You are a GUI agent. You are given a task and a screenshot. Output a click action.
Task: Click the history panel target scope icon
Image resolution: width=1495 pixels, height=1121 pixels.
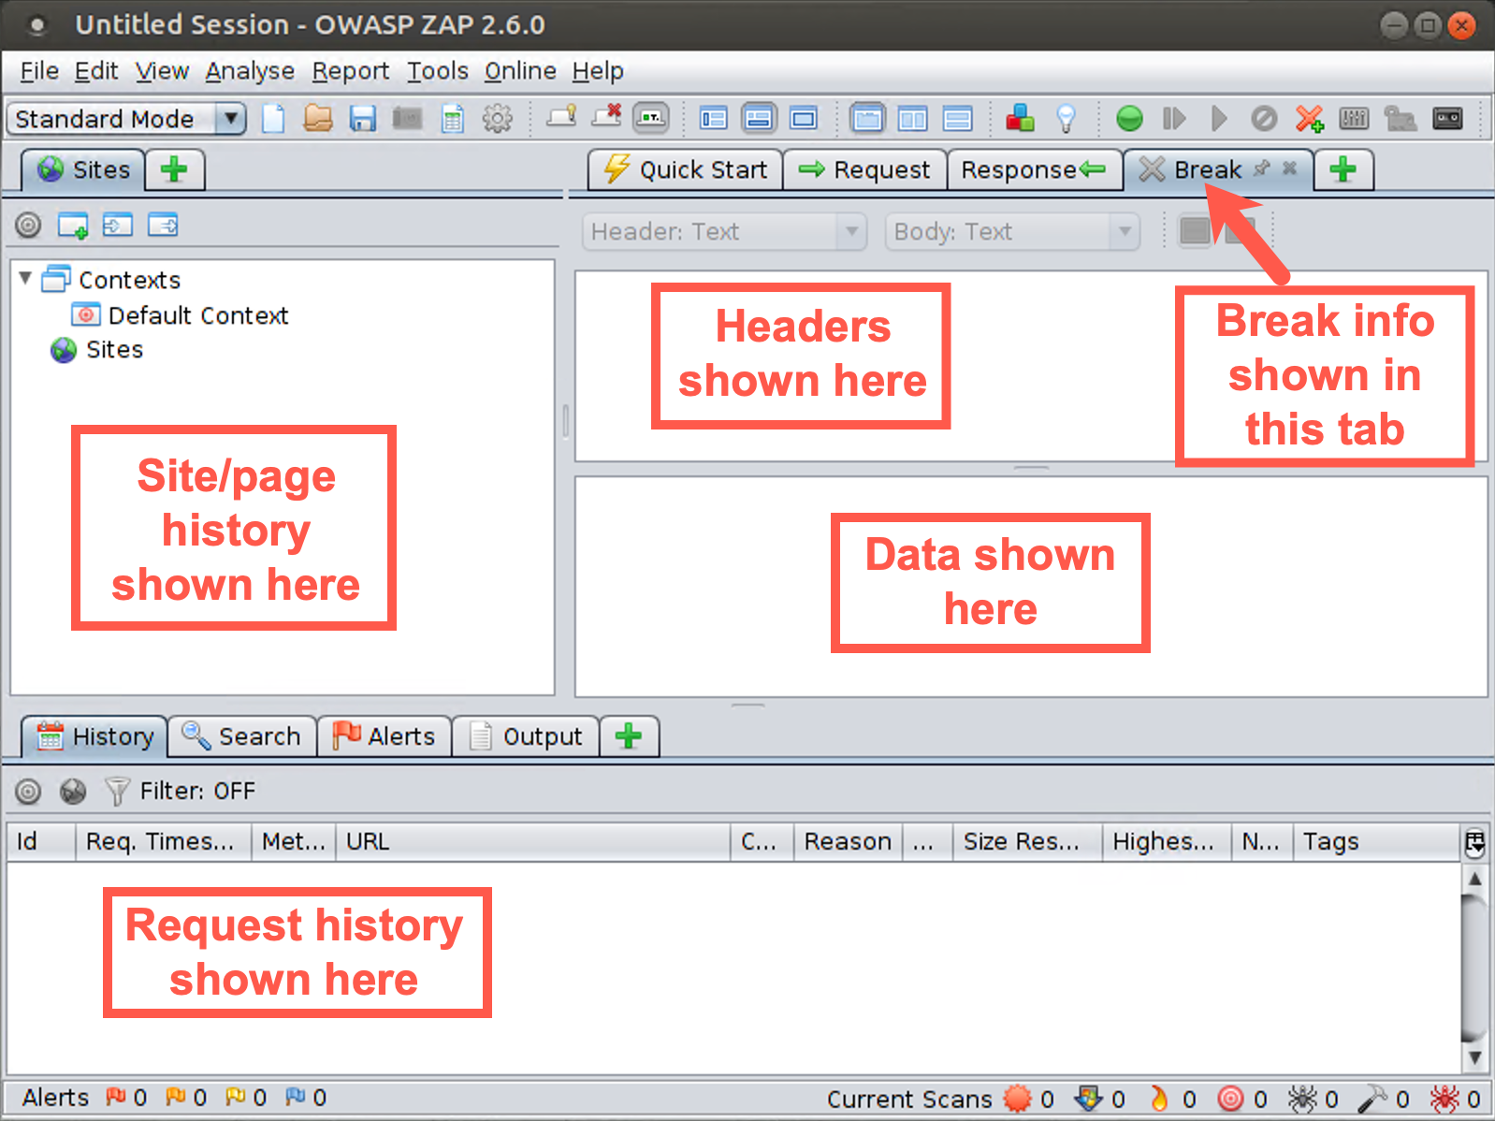[28, 792]
